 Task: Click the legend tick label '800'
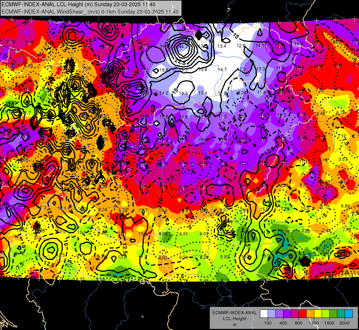coord(298,323)
